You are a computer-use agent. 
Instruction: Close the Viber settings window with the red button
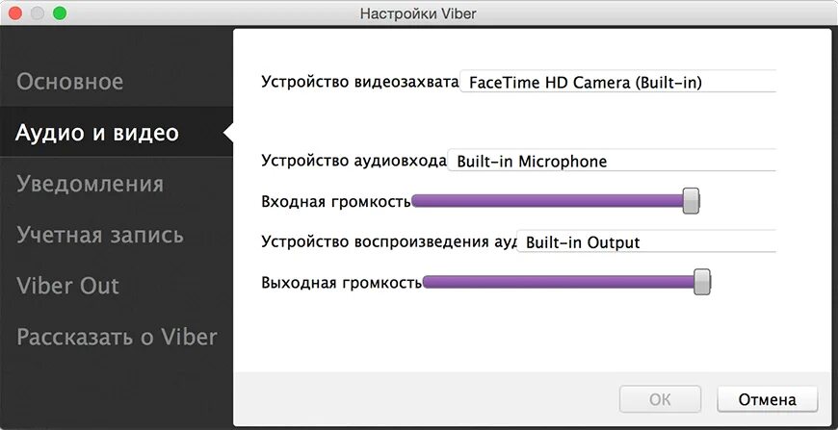tap(15, 13)
